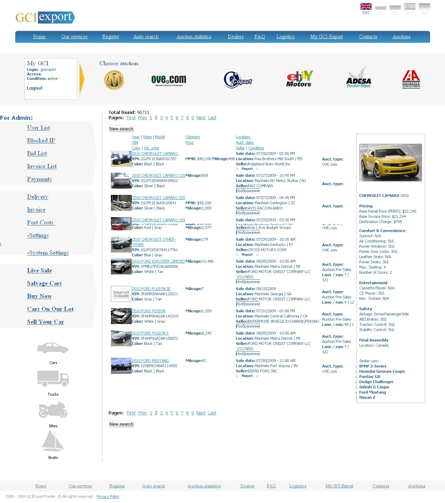Open Hyundai Genesis Coupe similar car
Screen dimensions: 445x503
[382, 371]
